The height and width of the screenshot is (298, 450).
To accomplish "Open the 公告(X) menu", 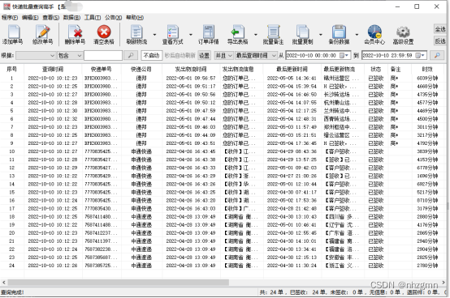I will pyautogui.click(x=114, y=18).
